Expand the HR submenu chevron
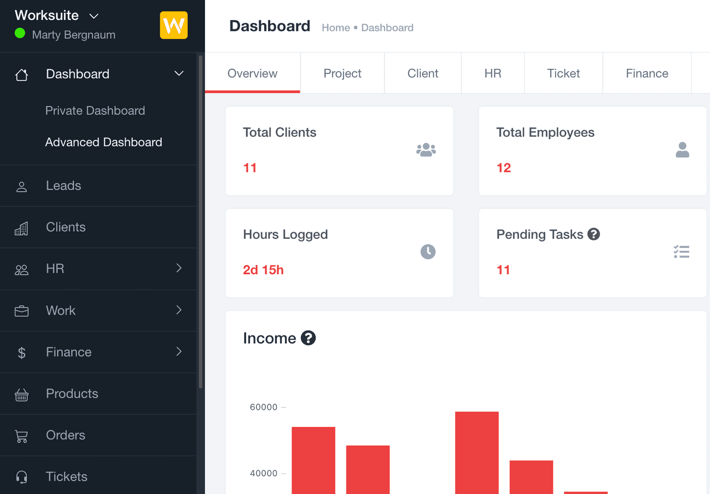The width and height of the screenshot is (710, 494). click(179, 269)
